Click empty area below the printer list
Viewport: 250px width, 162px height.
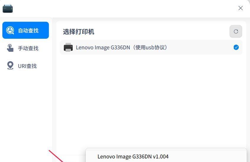[151, 99]
